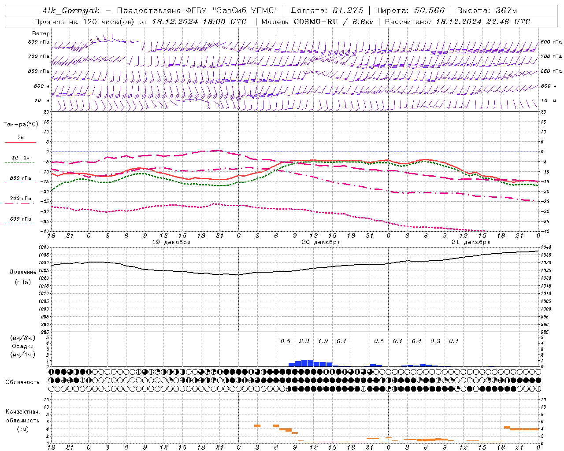The width and height of the screenshot is (564, 451).
Task: Click the 1020 pressure tick on the right axis
Action: 545,278
